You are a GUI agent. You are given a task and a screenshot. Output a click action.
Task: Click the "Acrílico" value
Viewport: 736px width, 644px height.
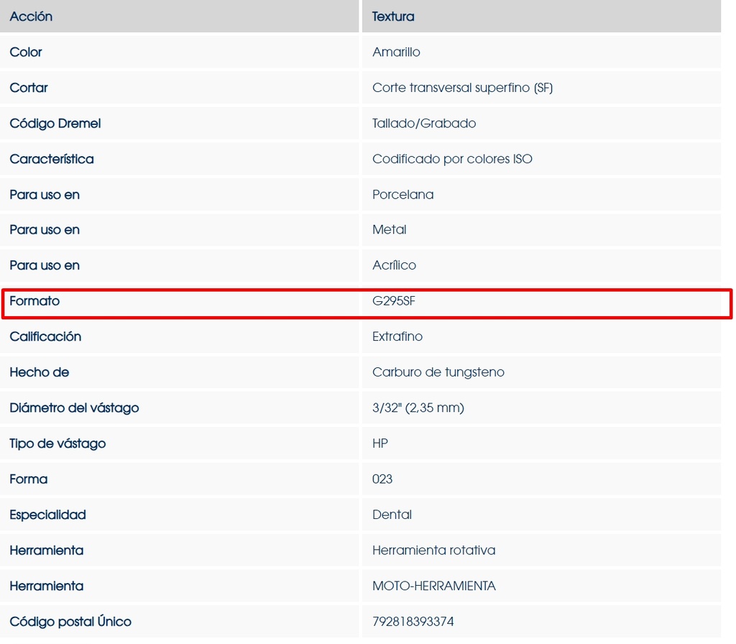pyautogui.click(x=394, y=265)
